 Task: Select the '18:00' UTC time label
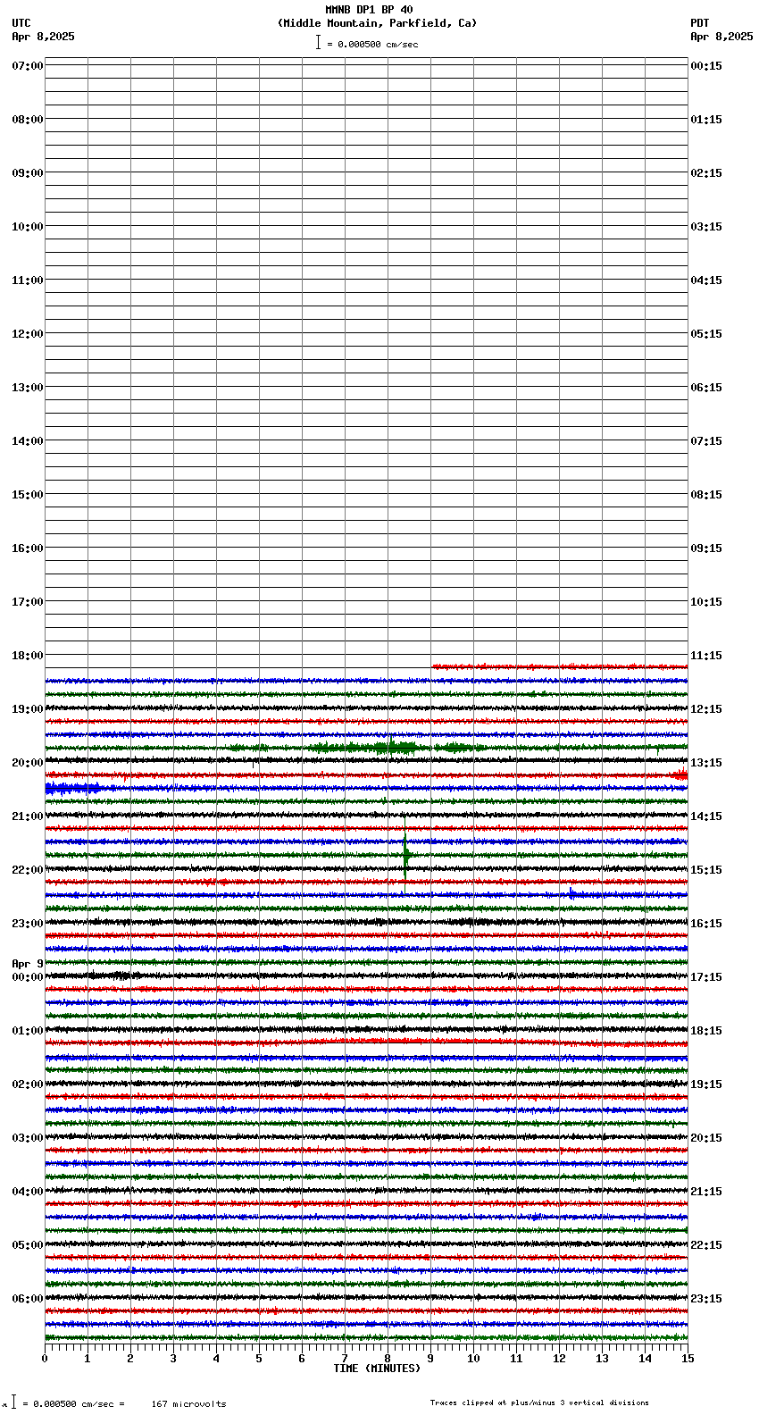(28, 656)
